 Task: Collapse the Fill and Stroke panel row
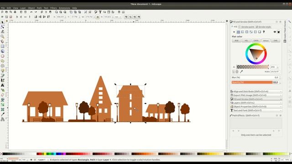click(x=256, y=99)
